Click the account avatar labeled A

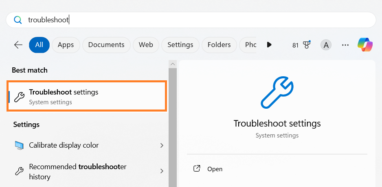point(325,45)
